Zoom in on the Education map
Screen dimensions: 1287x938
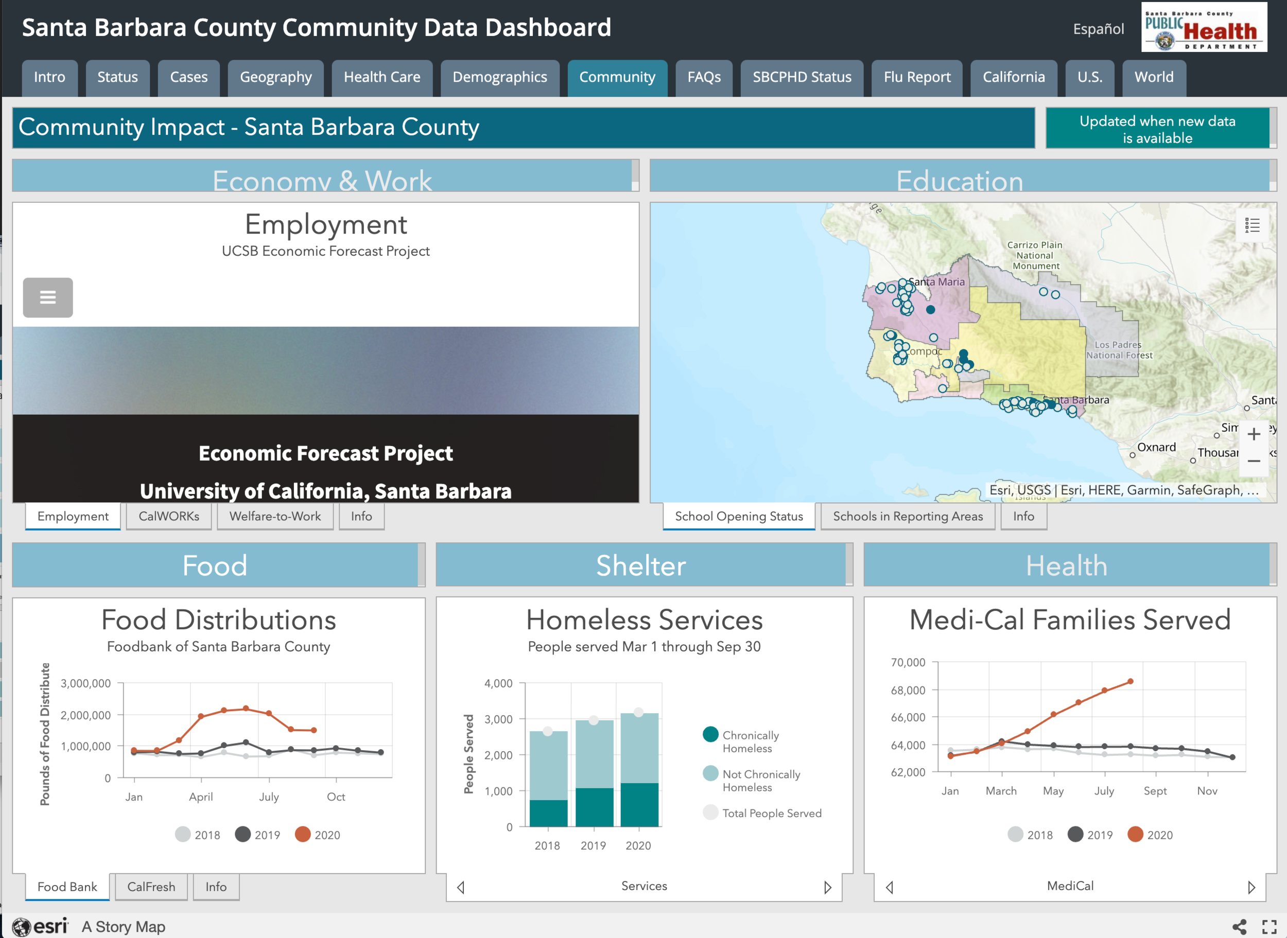(1254, 434)
